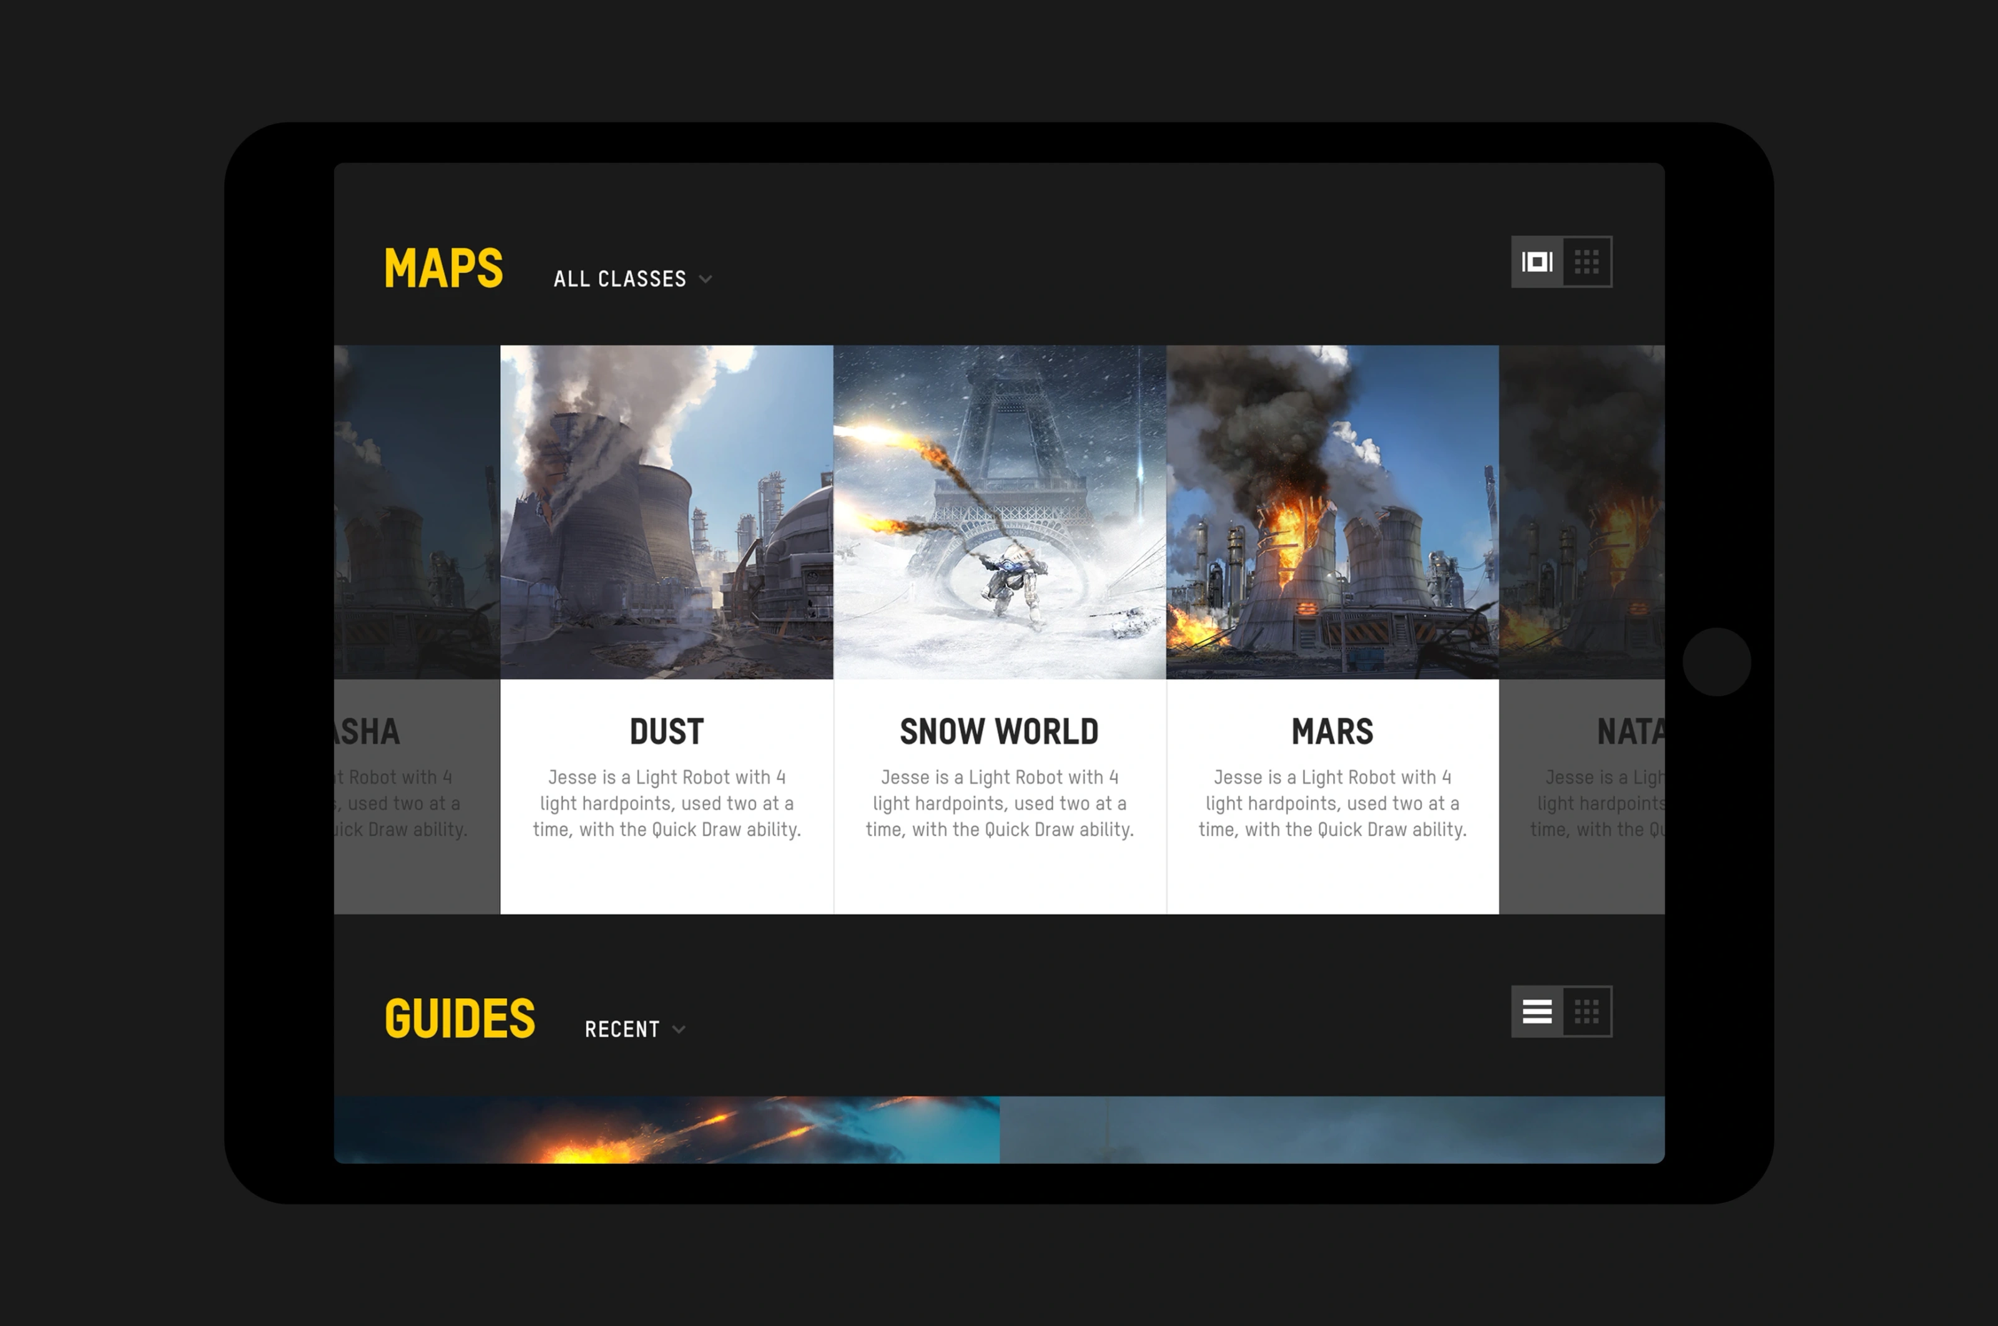Click the Snow World card description text
The width and height of the screenshot is (1998, 1326).
(x=1000, y=803)
